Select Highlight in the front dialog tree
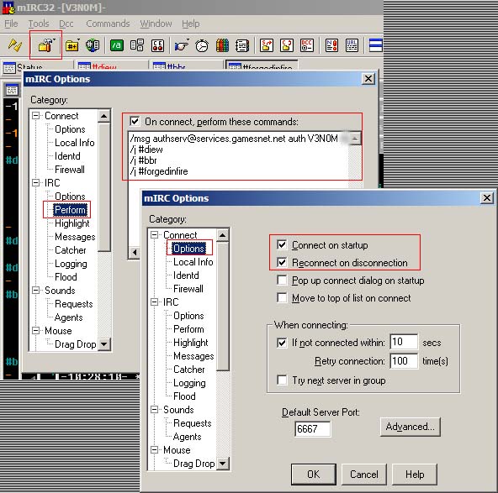 [191, 343]
